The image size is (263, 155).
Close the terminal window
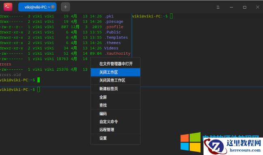coord(258,7)
